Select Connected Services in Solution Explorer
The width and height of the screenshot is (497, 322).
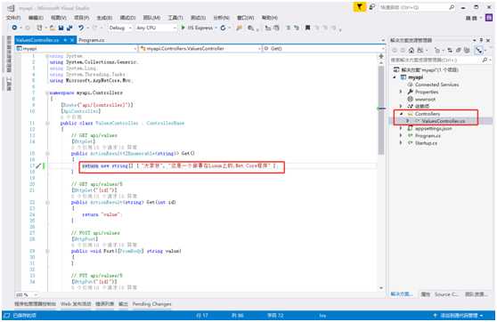pos(436,85)
